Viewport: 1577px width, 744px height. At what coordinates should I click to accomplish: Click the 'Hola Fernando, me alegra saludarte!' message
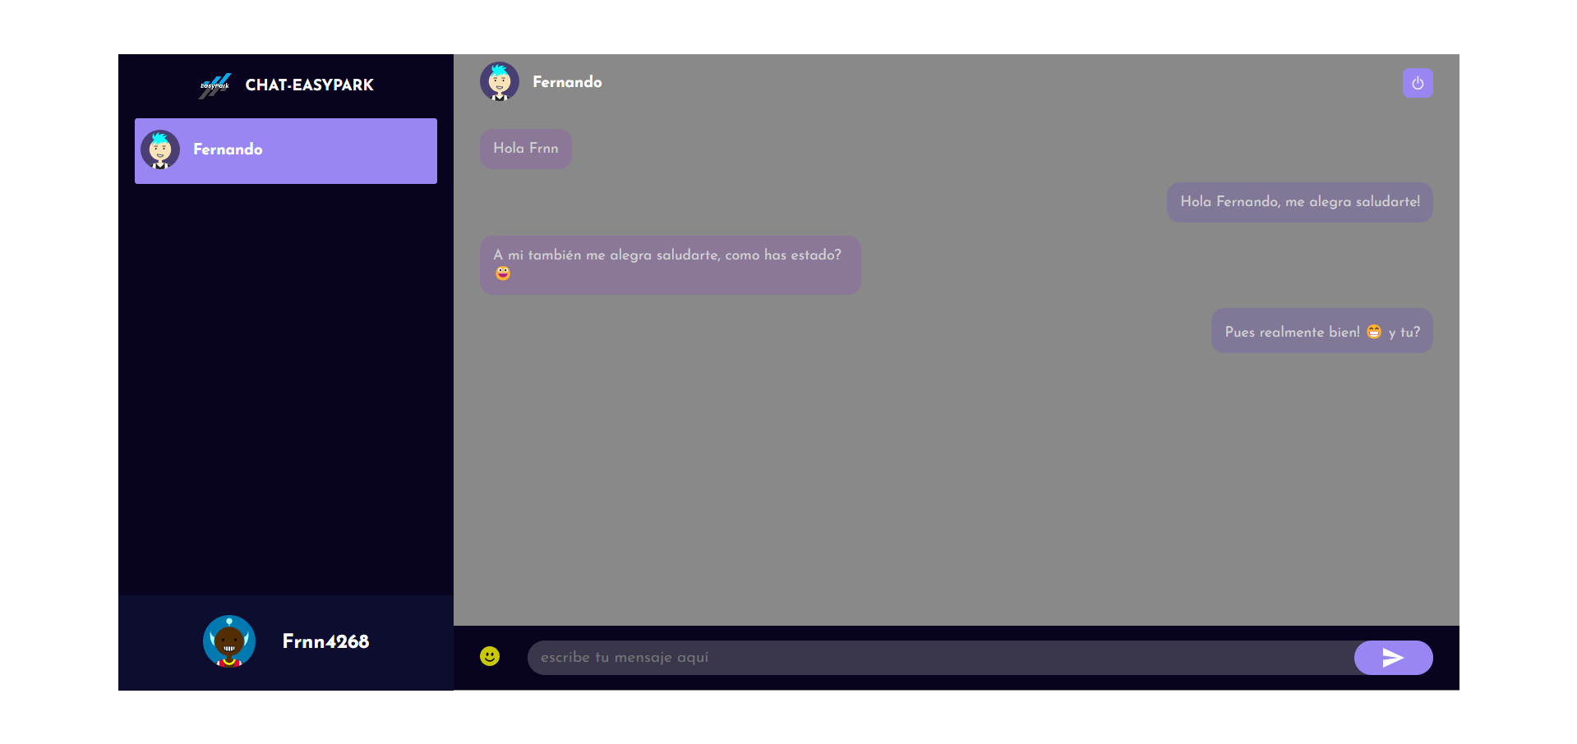[x=1300, y=202]
